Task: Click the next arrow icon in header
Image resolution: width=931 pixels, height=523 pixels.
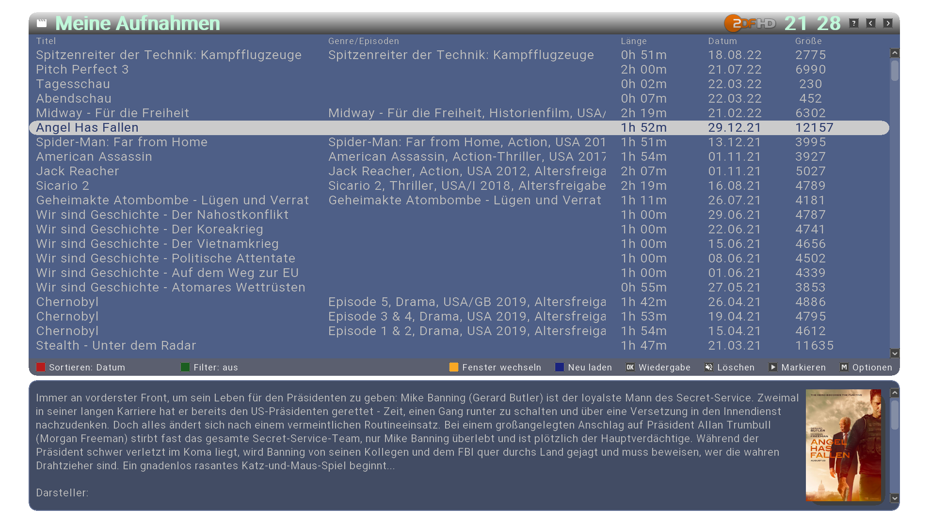Action: [888, 23]
